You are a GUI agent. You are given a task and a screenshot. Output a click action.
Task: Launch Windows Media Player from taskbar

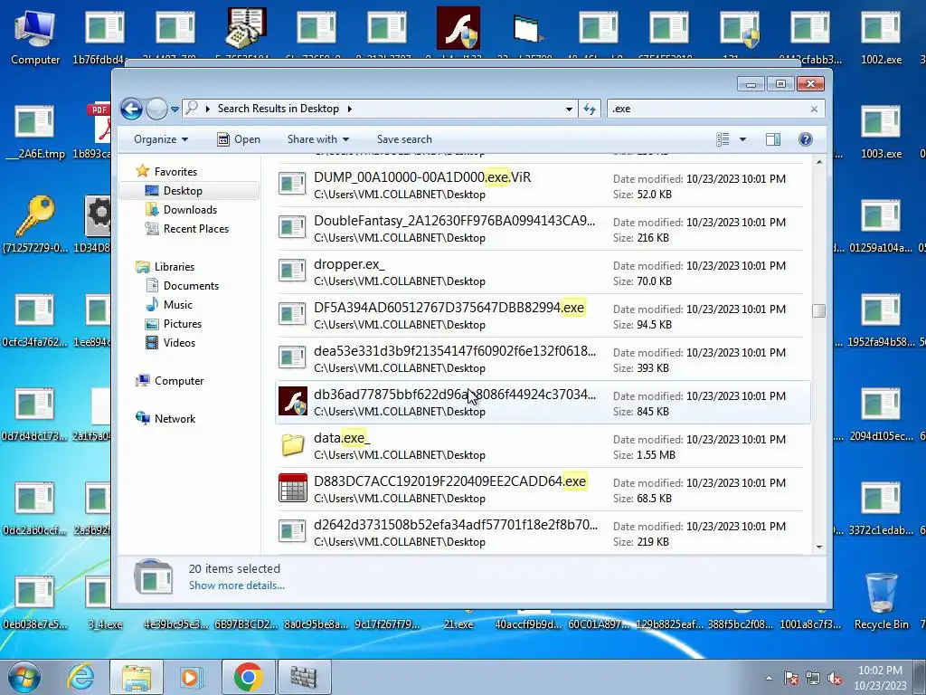192,677
